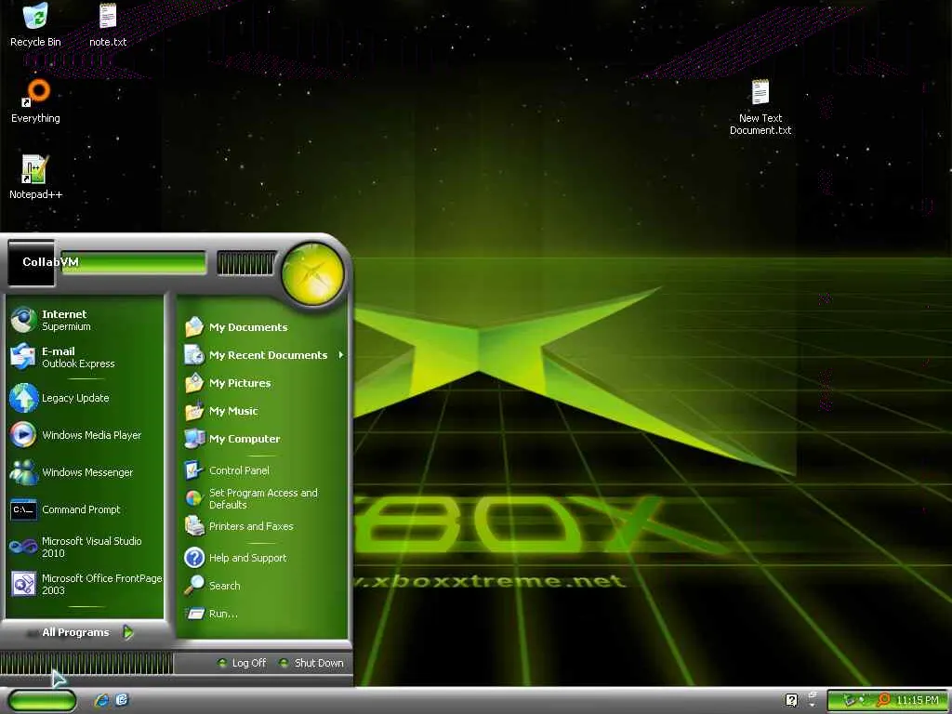Viewport: 952px width, 714px height.
Task: Launch Command Prompt
Action: tap(85, 509)
